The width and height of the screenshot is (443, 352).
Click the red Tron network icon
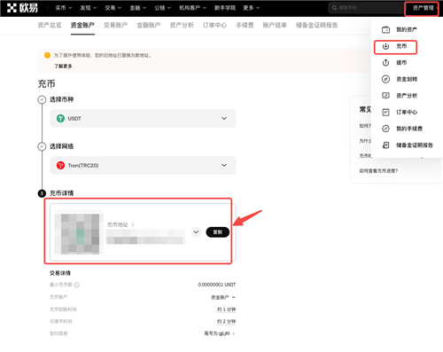[60, 165]
